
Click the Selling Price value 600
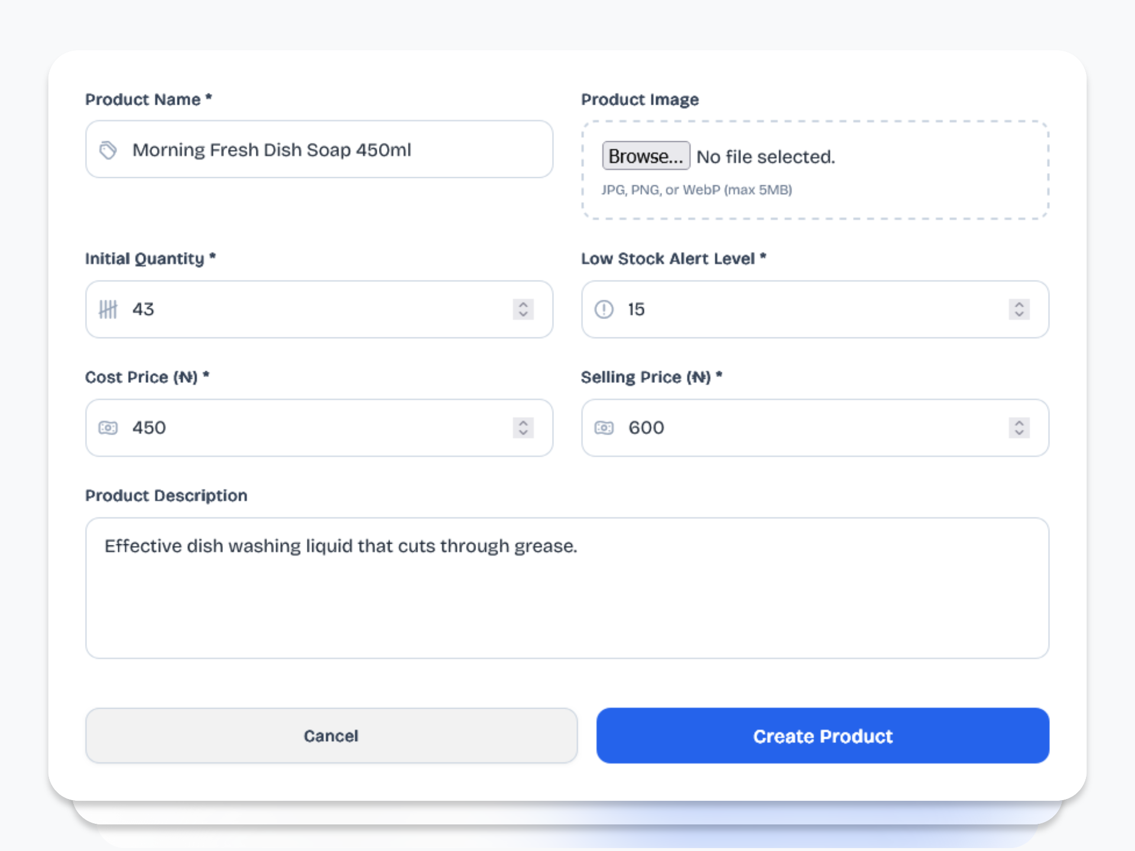pyautogui.click(x=646, y=427)
